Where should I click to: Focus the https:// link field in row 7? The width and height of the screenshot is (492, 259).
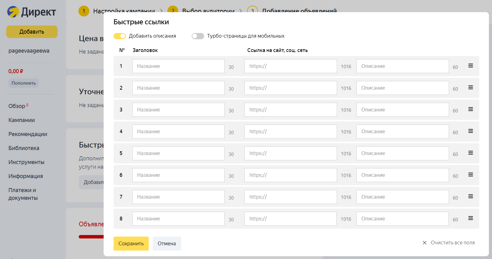pyautogui.click(x=291, y=197)
